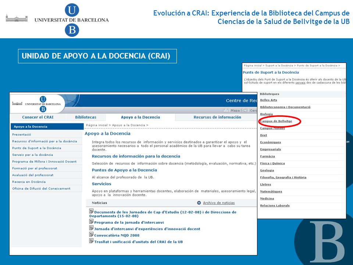Open Filosofia, Geografia i Història library link

coord(283,177)
